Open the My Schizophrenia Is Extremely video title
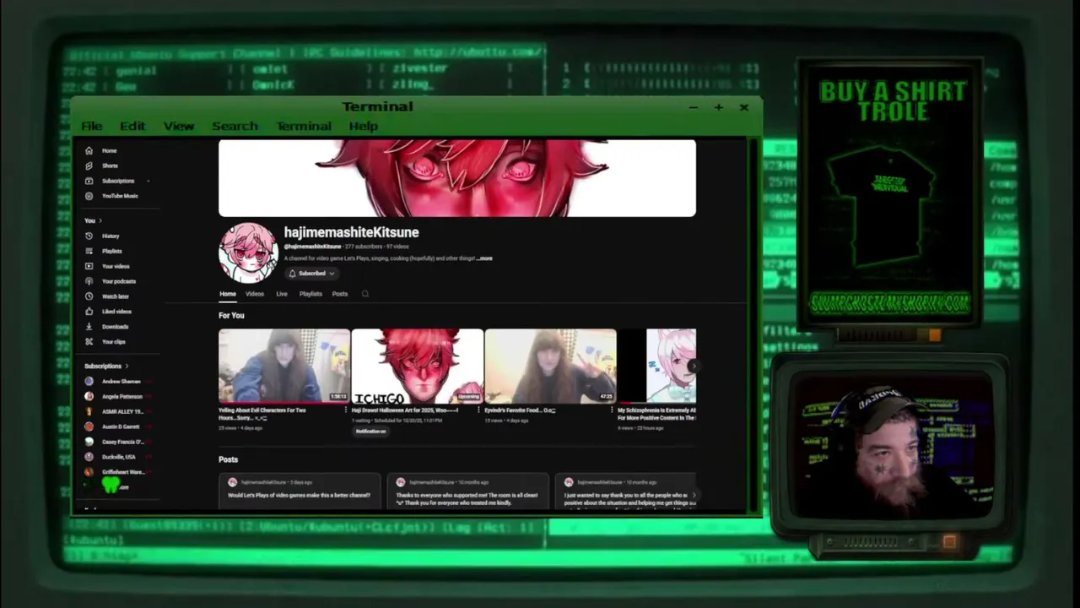1080x608 pixels. point(656,414)
